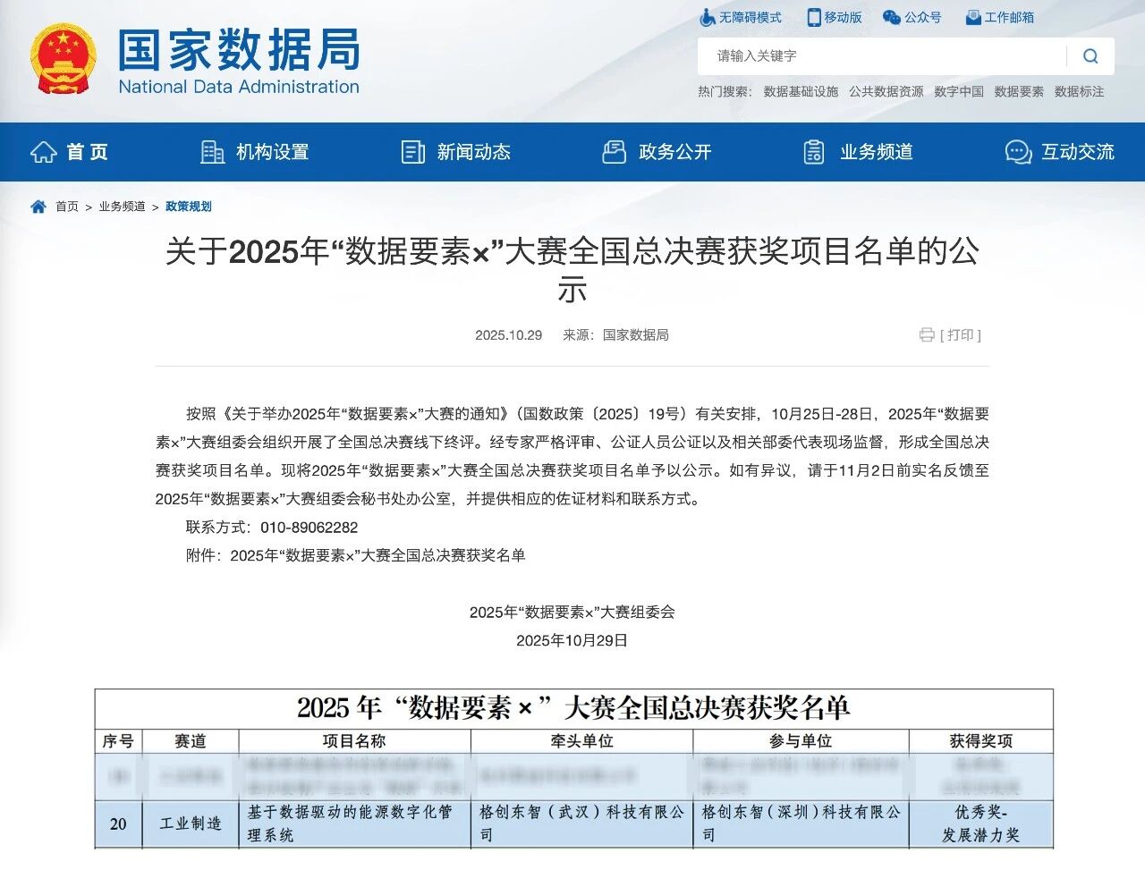The width and height of the screenshot is (1145, 887).
Task: Open 工作邮箱 work mailbox
Action: click(1000, 17)
